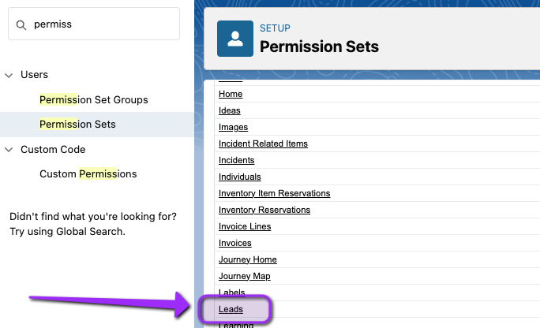Viewport: 540px width, 328px height.
Task: Open the Images object link
Action: point(233,127)
